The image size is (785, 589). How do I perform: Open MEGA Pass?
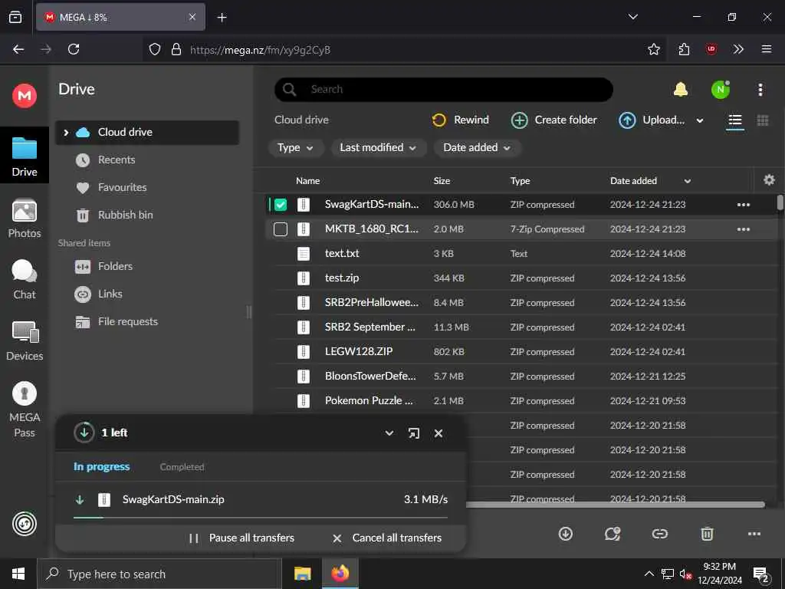click(x=25, y=410)
